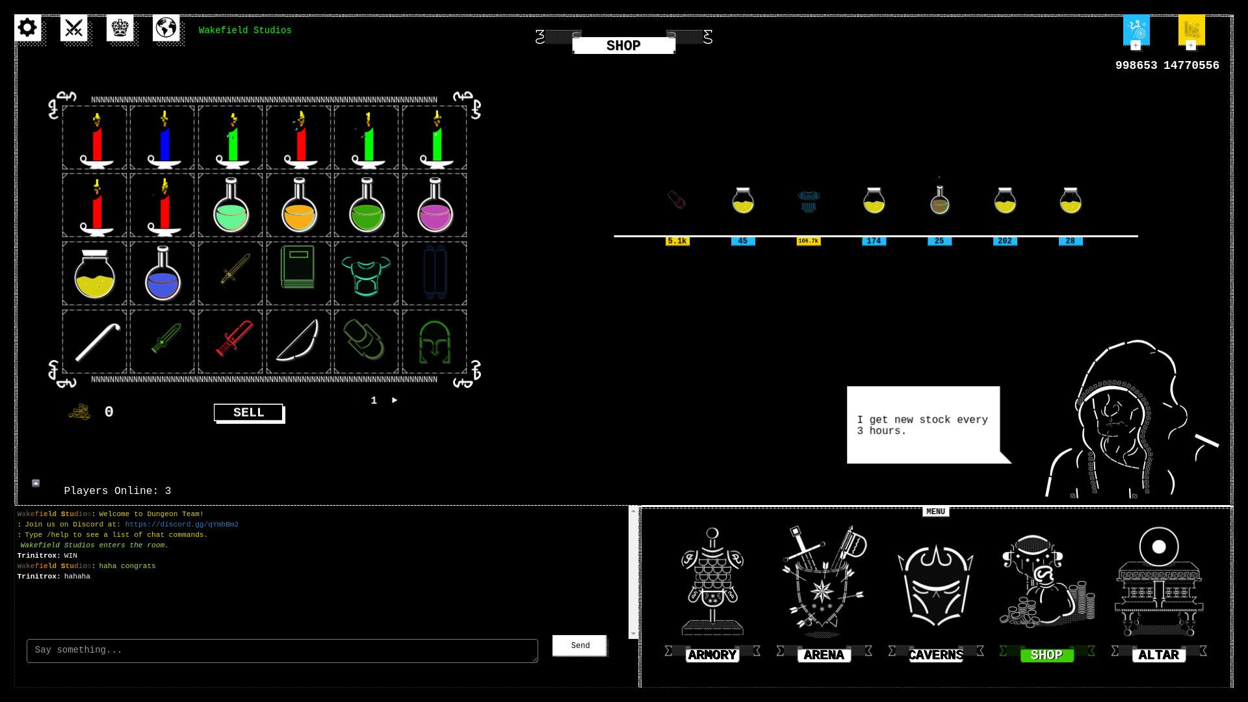This screenshot has height=702, width=1248.
Task: Click the SHOP banner at the top
Action: pos(623,45)
